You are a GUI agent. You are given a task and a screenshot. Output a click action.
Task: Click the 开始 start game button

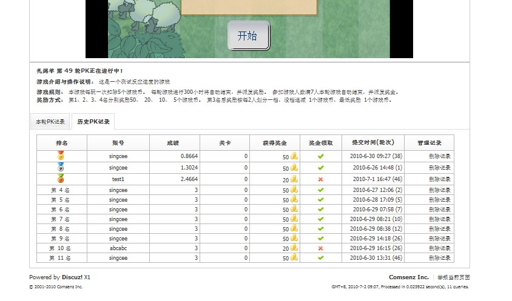tap(248, 36)
